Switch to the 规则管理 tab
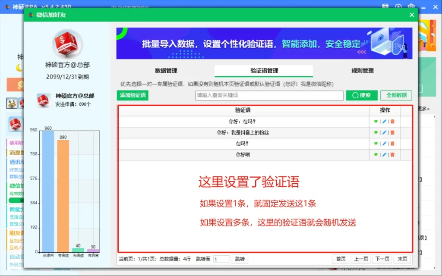Screen dimensions: 442x276 click(362, 70)
